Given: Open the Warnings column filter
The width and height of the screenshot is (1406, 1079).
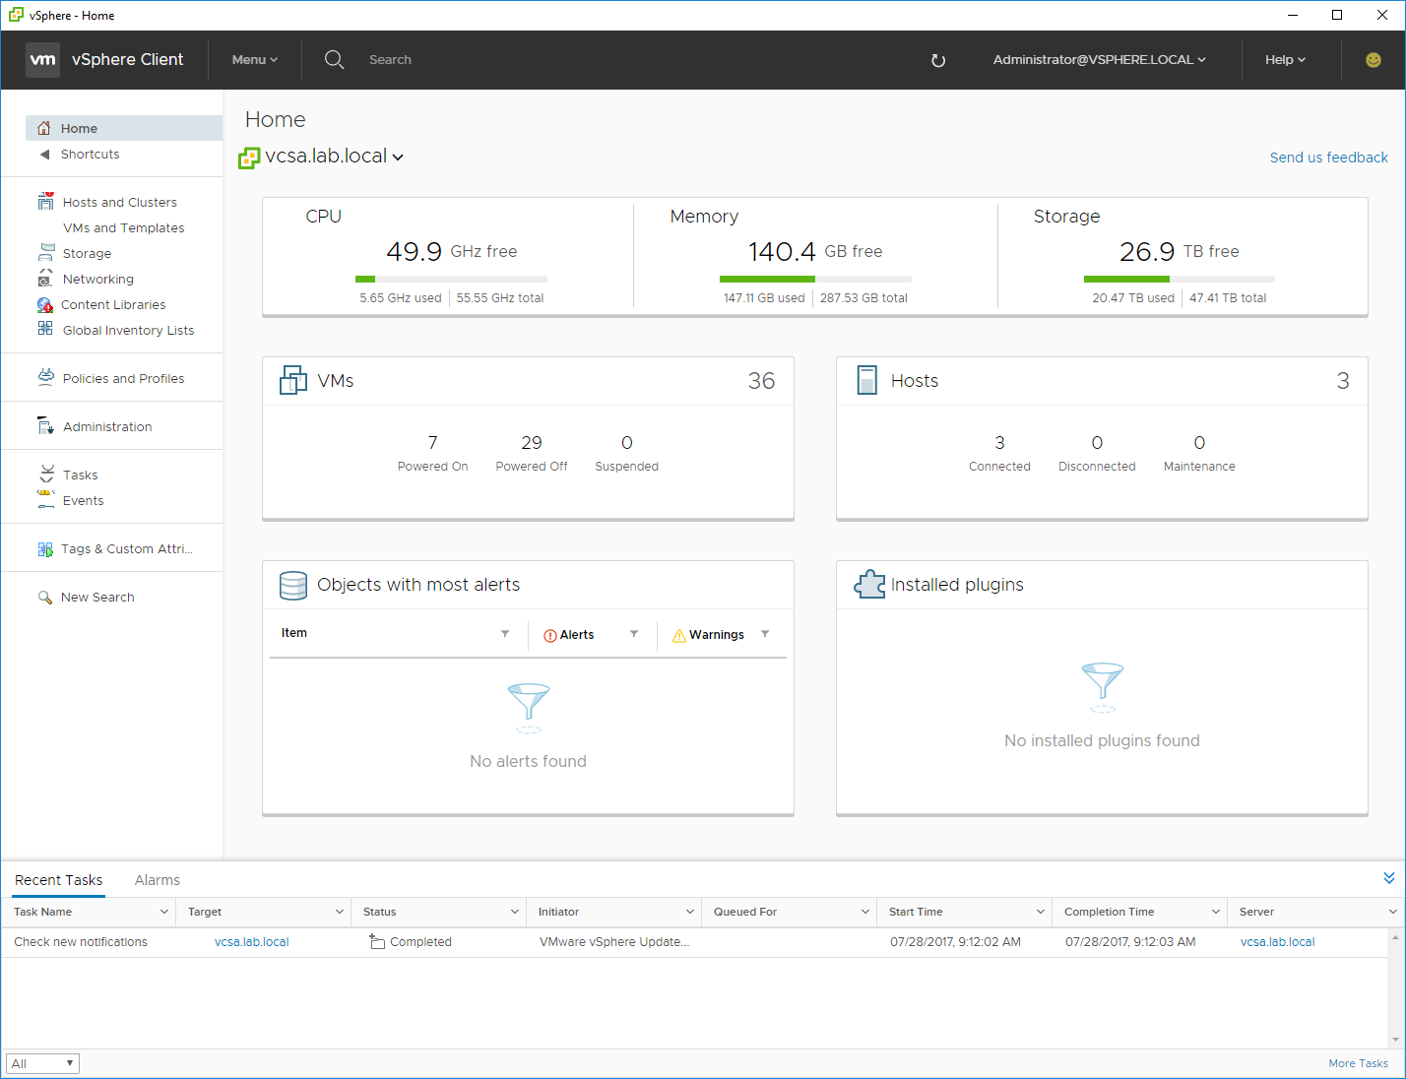Looking at the screenshot, I should pyautogui.click(x=765, y=634).
